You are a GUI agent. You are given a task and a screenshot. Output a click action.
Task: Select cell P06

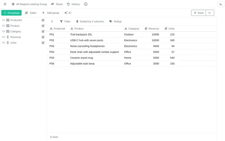pos(52,63)
